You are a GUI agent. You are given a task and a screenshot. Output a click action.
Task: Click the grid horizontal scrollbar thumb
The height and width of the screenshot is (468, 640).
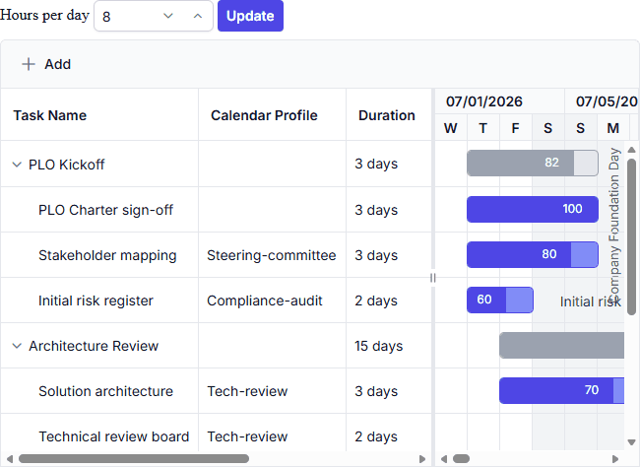tap(134, 458)
